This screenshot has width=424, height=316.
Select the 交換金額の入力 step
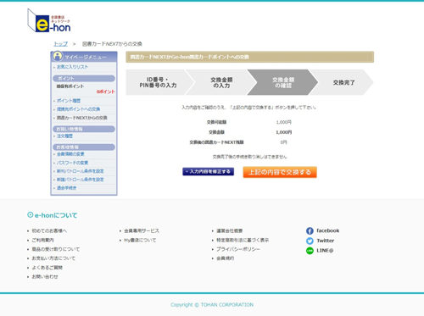point(221,82)
